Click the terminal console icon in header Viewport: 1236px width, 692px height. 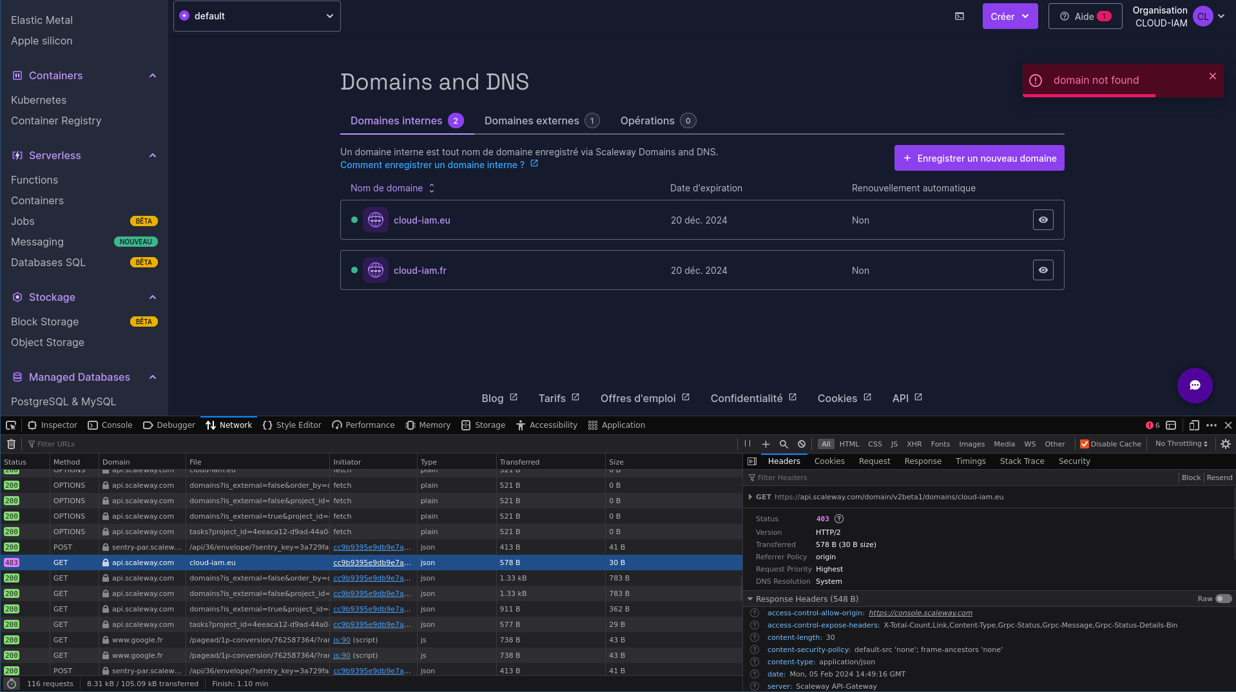click(960, 16)
